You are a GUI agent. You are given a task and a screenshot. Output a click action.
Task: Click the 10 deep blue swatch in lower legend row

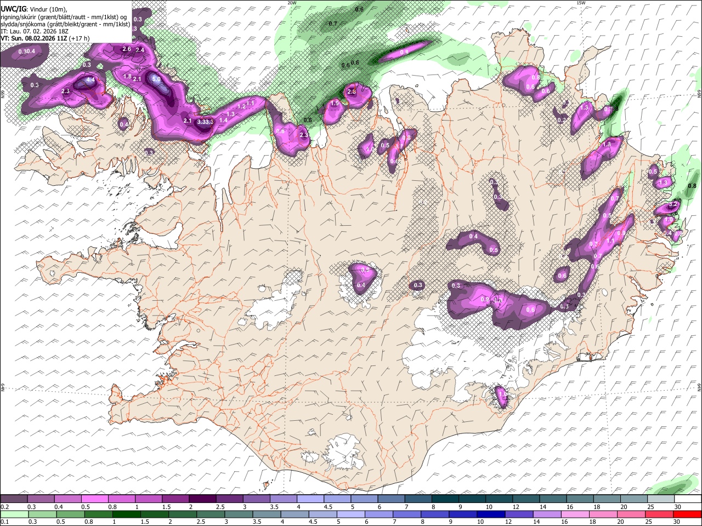491,514
